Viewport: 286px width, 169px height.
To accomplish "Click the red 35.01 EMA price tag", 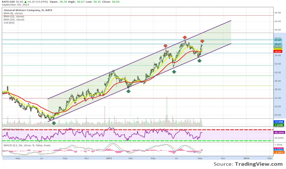I will tap(278, 52).
